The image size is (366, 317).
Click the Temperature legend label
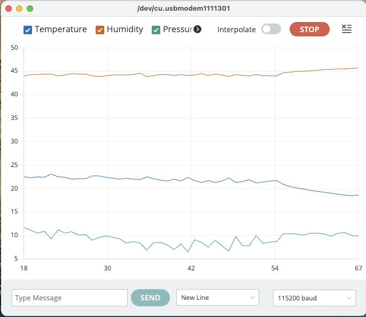(61, 29)
